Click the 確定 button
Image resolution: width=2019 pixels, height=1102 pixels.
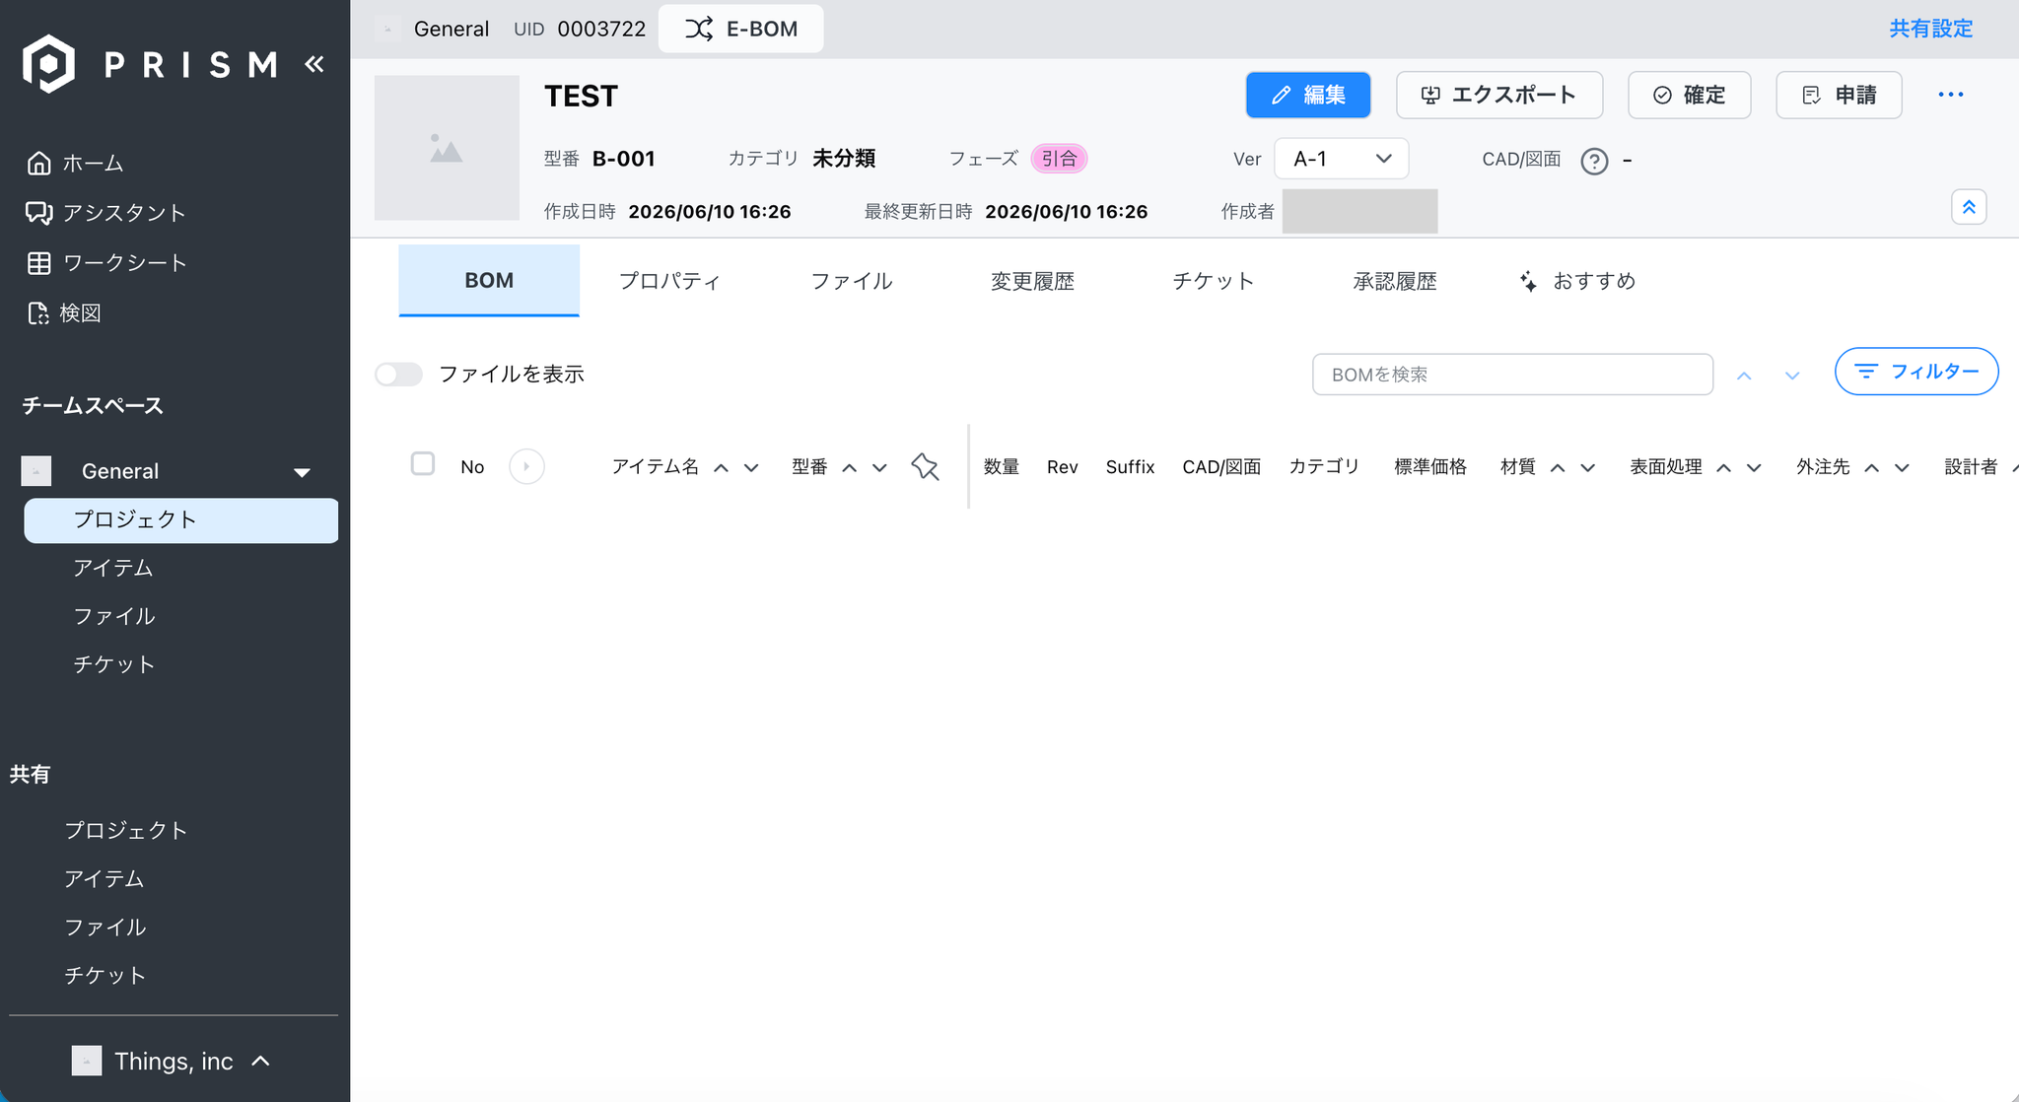coord(1690,95)
